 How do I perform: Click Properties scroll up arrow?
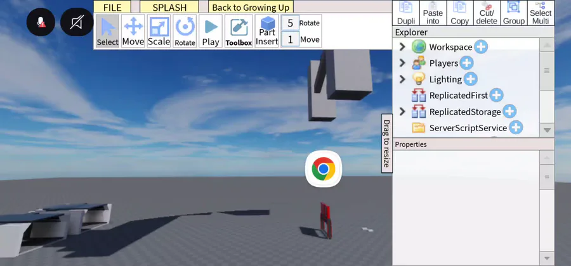(x=547, y=158)
